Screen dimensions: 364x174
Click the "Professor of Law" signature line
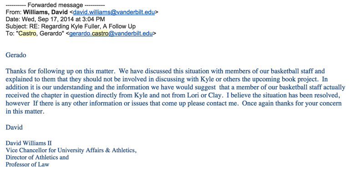[27, 164]
